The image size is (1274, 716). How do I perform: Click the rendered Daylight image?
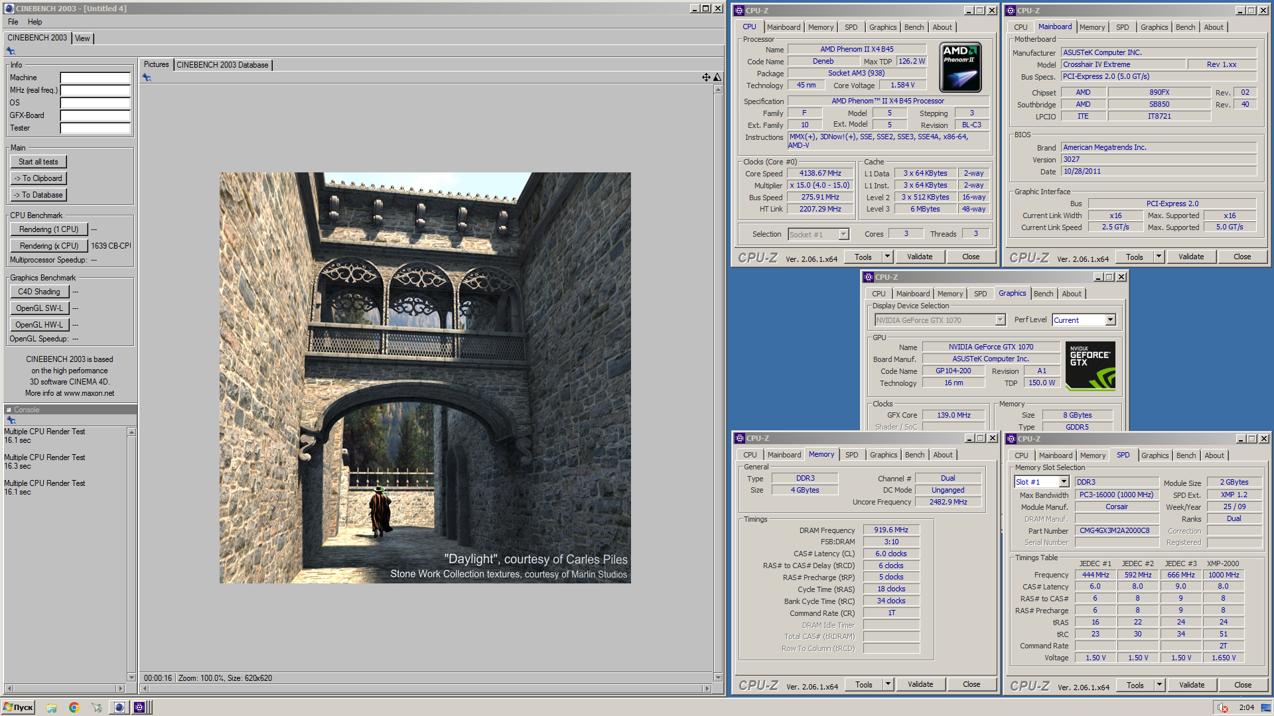(x=425, y=378)
